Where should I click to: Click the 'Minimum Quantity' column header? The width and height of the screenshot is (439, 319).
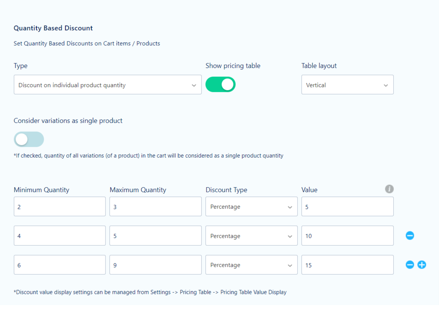41,190
